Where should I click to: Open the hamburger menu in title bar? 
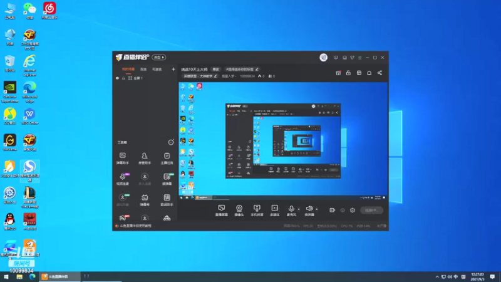pyautogui.click(x=359, y=58)
